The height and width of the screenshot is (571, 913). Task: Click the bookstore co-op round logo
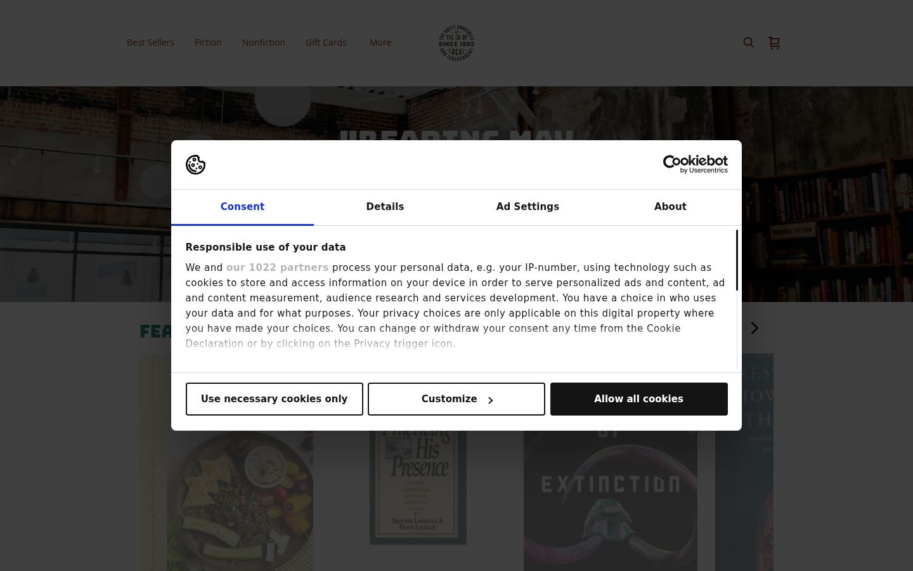[x=456, y=43]
